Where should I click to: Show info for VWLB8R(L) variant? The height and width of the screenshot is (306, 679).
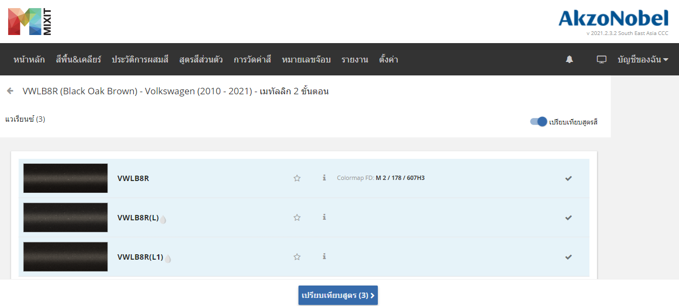(324, 217)
